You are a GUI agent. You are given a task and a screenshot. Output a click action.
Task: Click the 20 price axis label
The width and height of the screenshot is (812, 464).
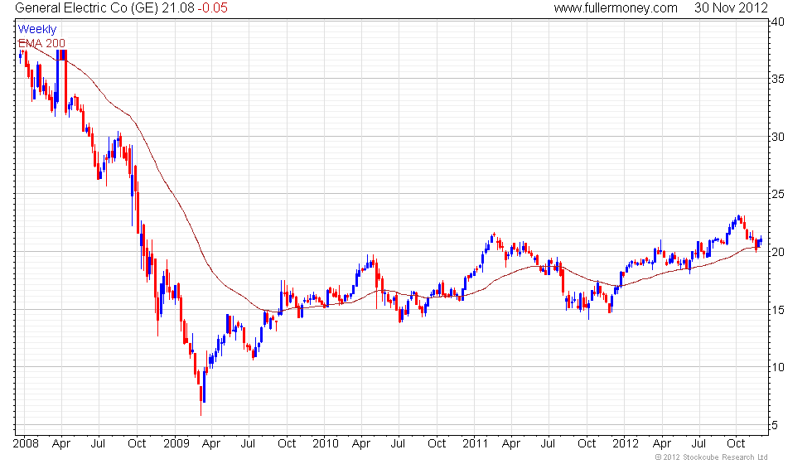777,252
